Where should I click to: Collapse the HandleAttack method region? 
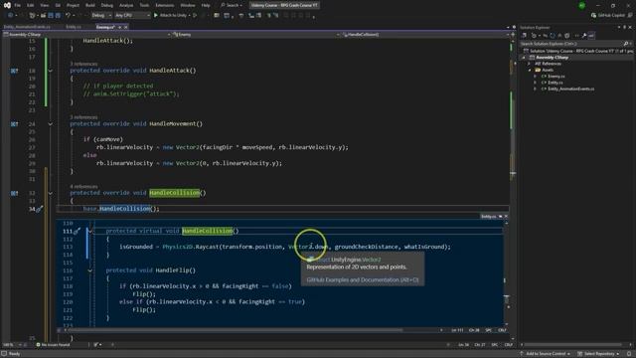click(51, 71)
